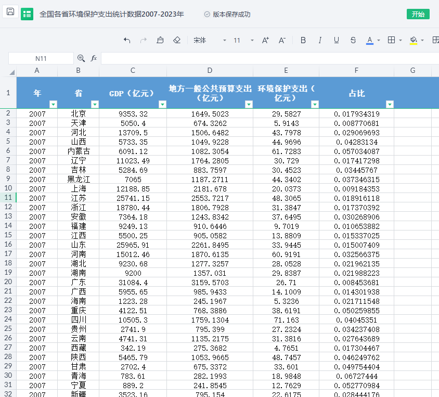Click the cell containing 北京
439x397 pixels.
tap(79, 113)
